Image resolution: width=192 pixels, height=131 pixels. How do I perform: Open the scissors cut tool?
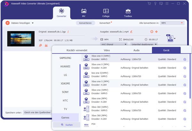pyautogui.click(x=46, y=45)
